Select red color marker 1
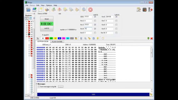 (x=47, y=38)
